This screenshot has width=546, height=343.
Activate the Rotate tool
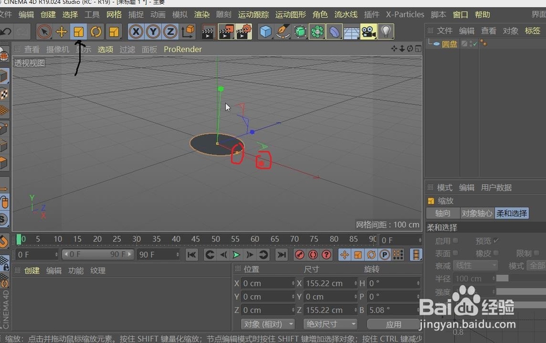coord(96,32)
